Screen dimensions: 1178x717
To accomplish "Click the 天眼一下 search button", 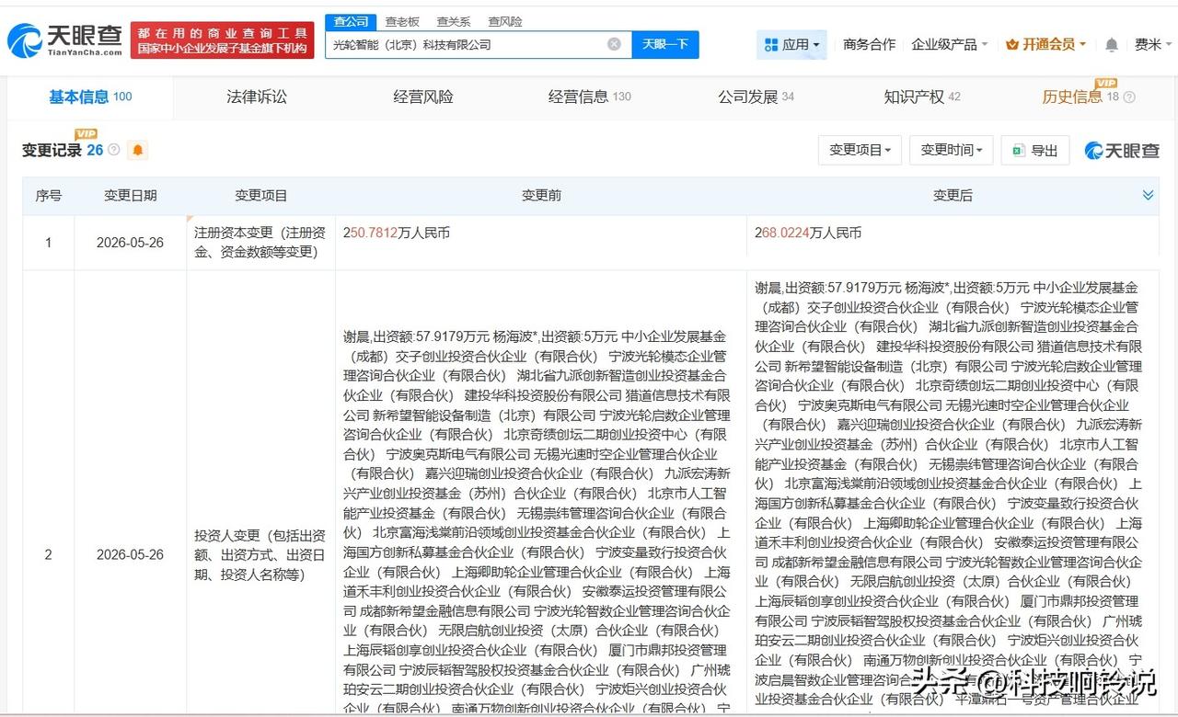I will [665, 44].
